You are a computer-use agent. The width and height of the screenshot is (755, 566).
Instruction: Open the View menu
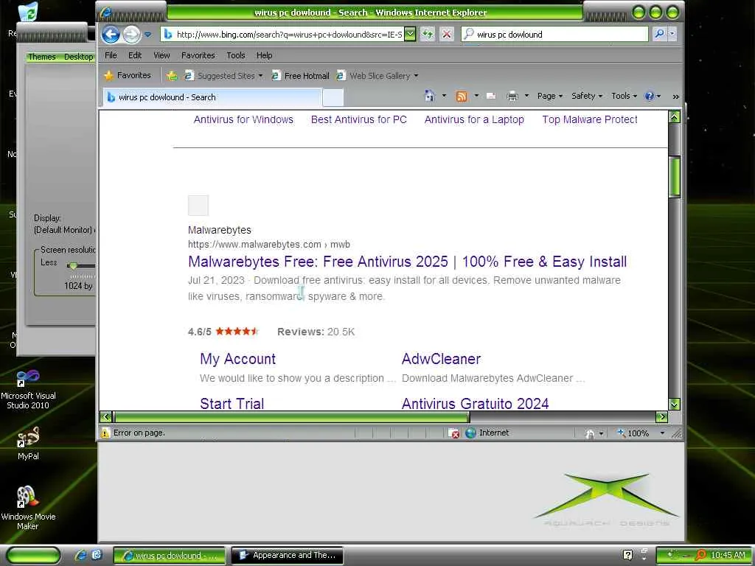click(161, 55)
